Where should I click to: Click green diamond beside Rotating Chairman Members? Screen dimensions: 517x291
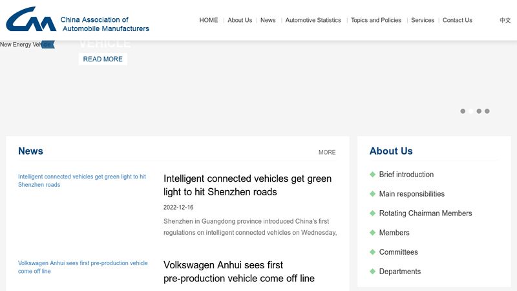pos(373,213)
